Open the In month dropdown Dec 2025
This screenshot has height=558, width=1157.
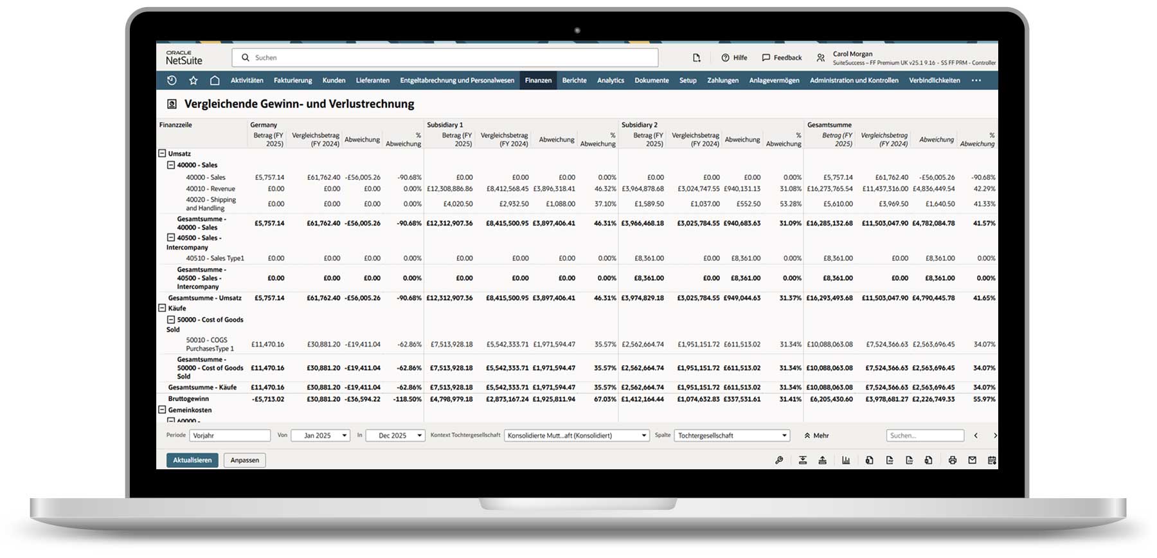pyautogui.click(x=395, y=436)
